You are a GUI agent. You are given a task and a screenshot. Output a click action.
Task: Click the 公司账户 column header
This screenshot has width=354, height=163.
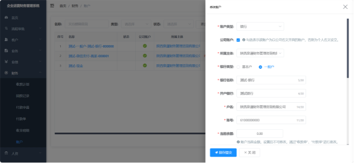point(145,37)
